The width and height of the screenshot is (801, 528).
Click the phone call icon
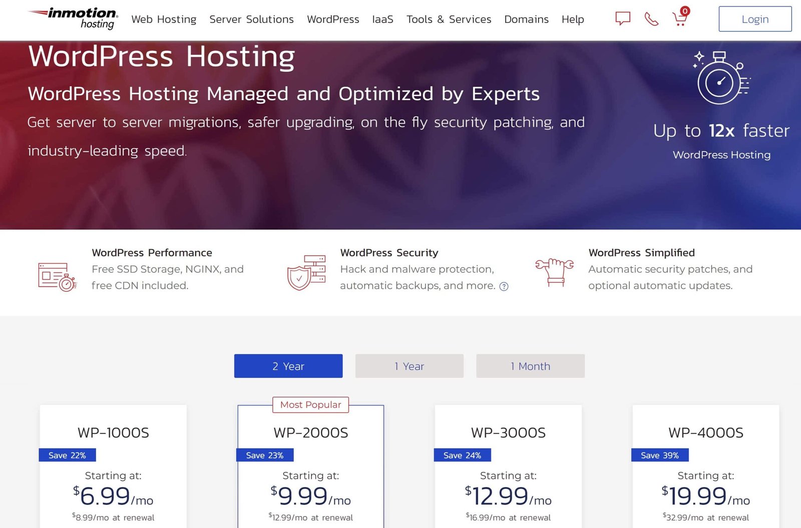[651, 19]
